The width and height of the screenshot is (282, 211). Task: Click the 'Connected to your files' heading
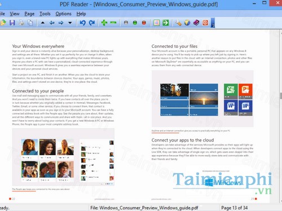(174, 46)
